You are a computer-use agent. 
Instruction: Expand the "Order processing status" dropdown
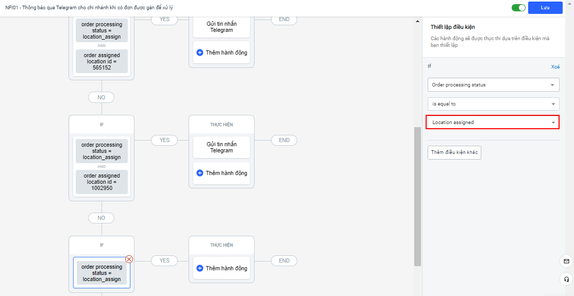tap(493, 84)
